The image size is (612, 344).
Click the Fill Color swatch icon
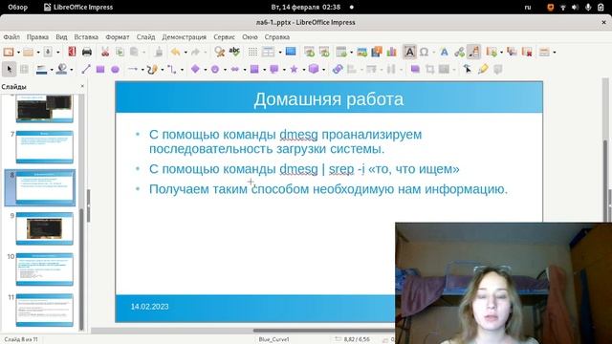pos(61,70)
